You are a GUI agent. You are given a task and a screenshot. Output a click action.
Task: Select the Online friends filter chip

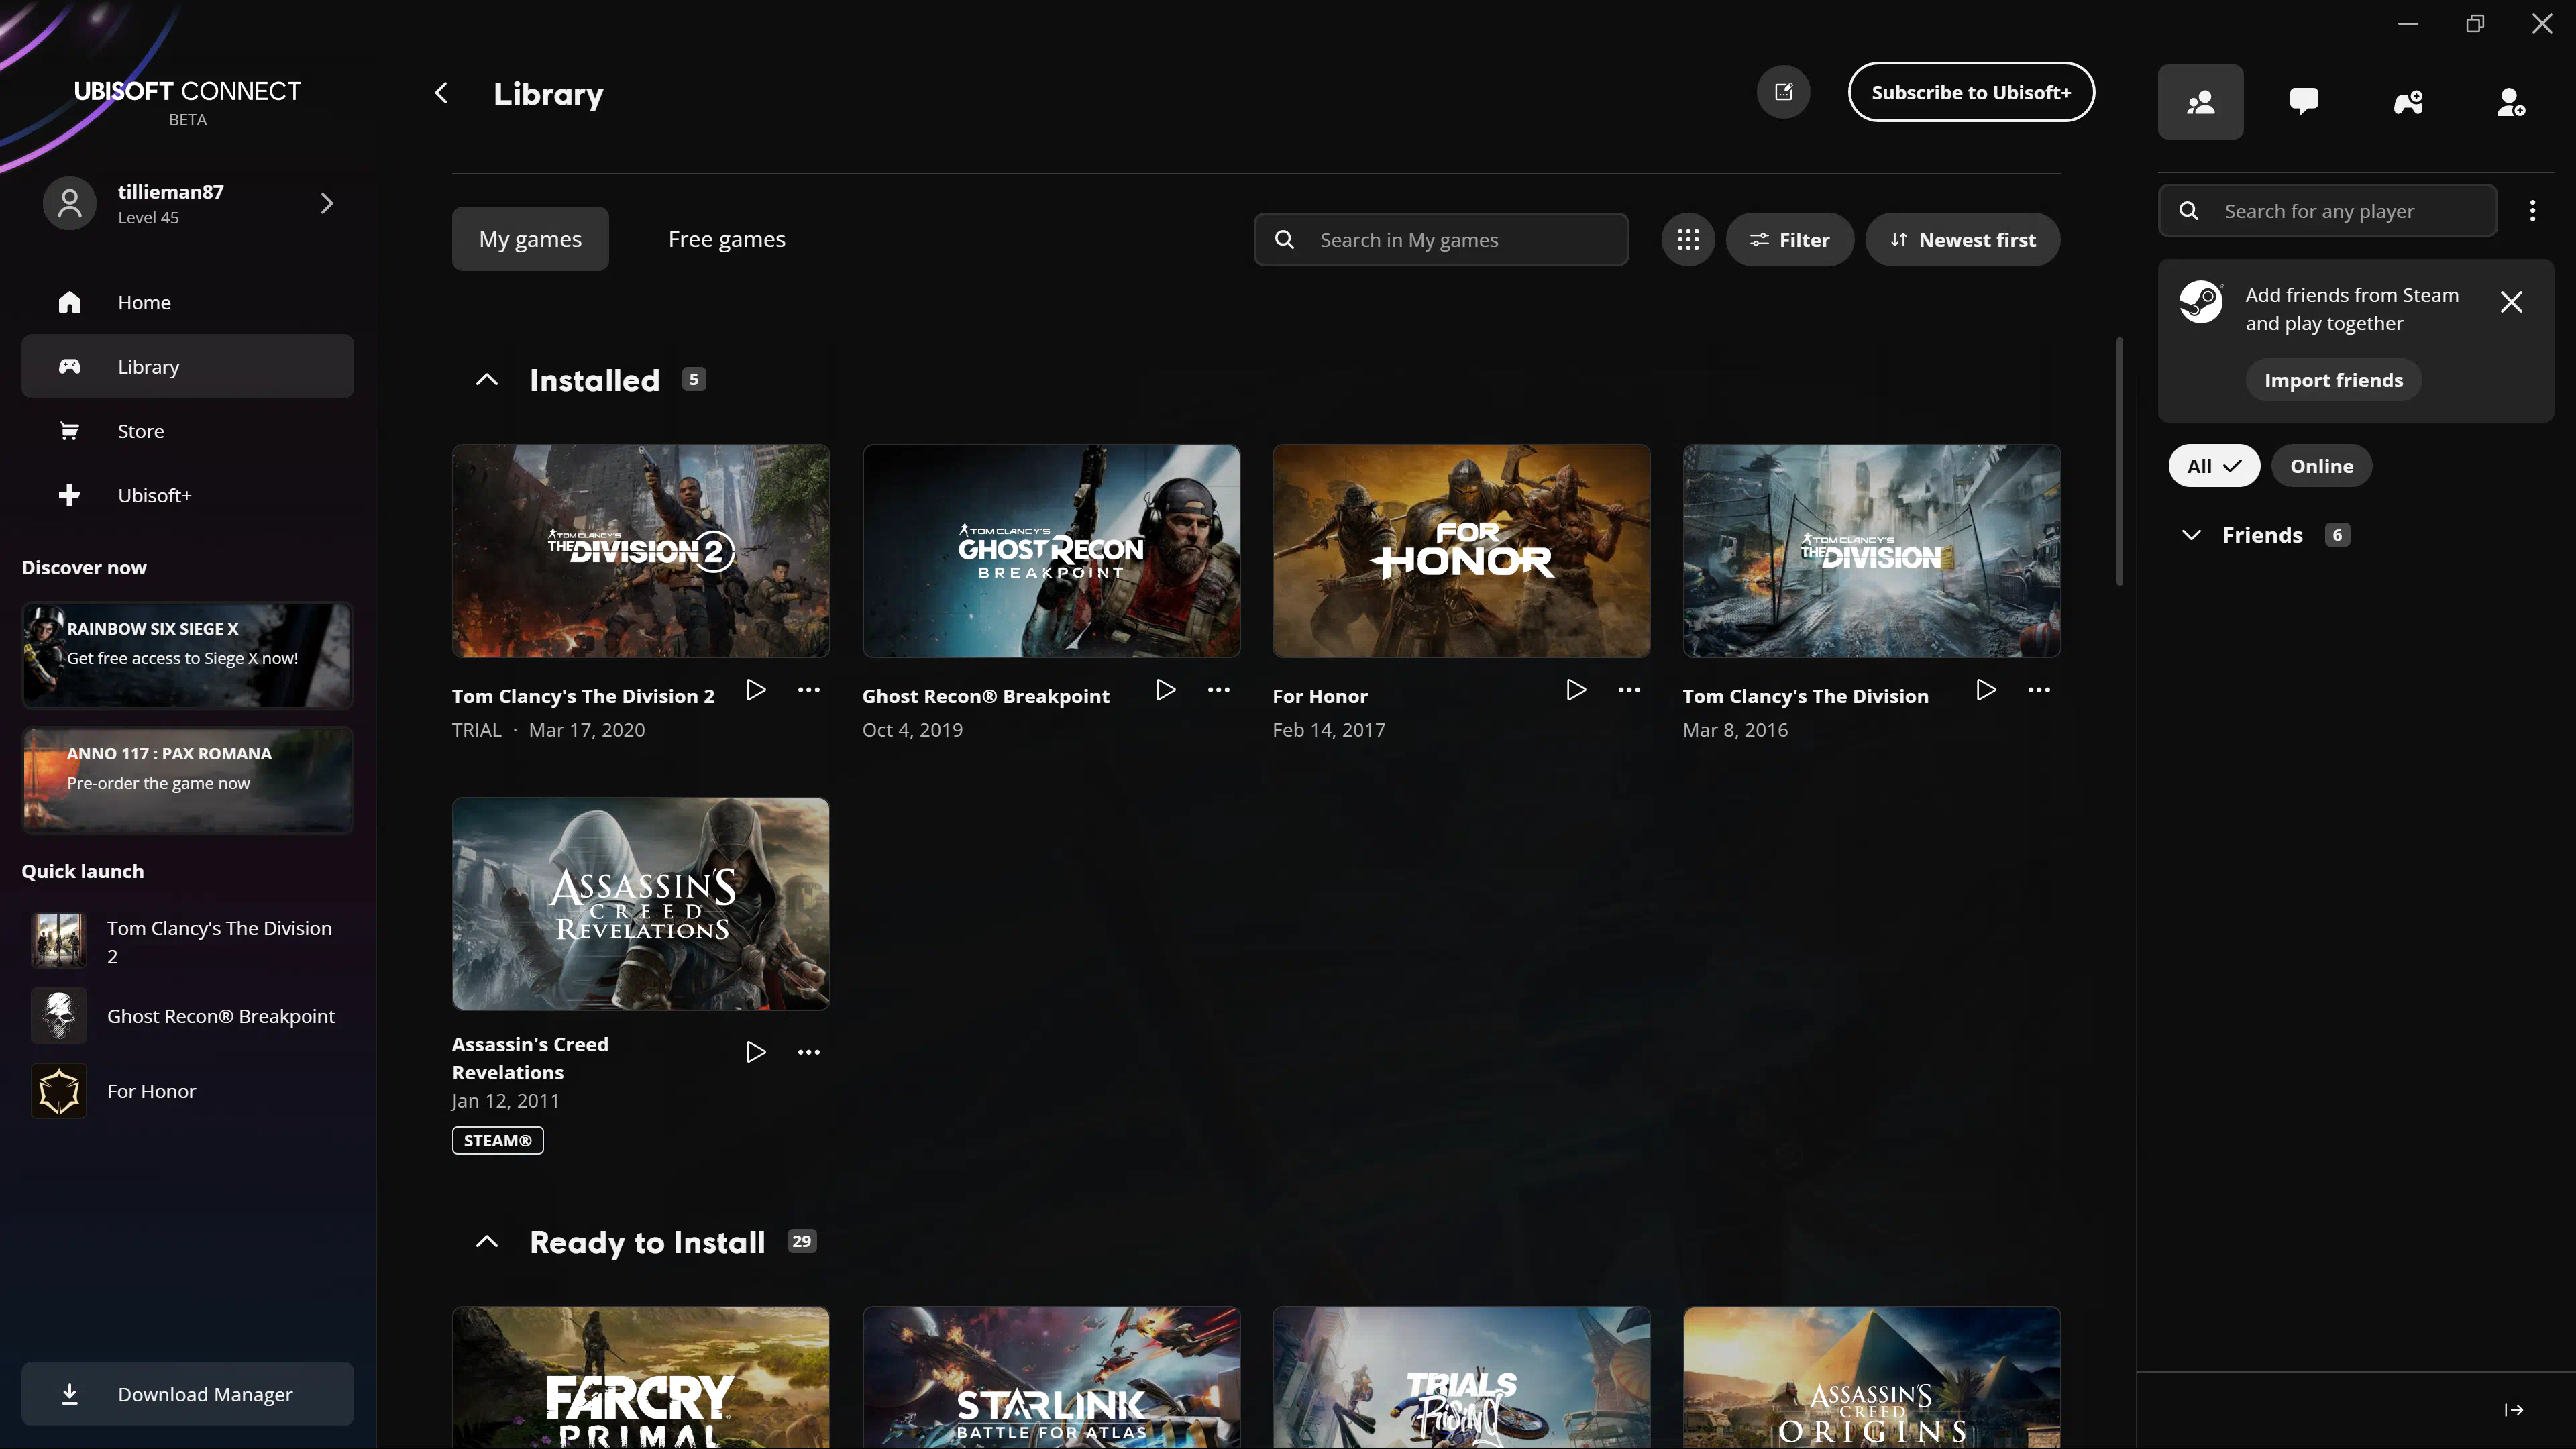(x=2321, y=466)
